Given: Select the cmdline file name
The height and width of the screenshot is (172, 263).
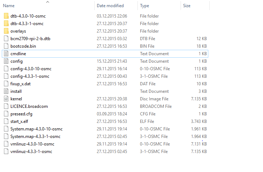Looking at the screenshot, I should point(18,54).
